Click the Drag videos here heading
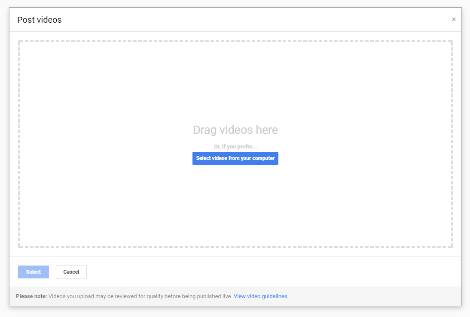This screenshot has width=470, height=317. 235,130
